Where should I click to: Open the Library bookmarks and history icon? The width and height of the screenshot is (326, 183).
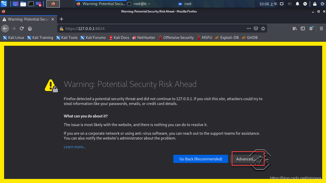click(295, 28)
